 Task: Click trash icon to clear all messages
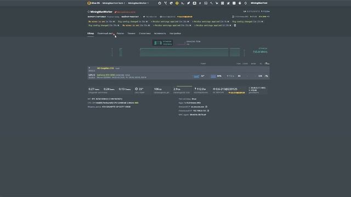tap(235, 25)
